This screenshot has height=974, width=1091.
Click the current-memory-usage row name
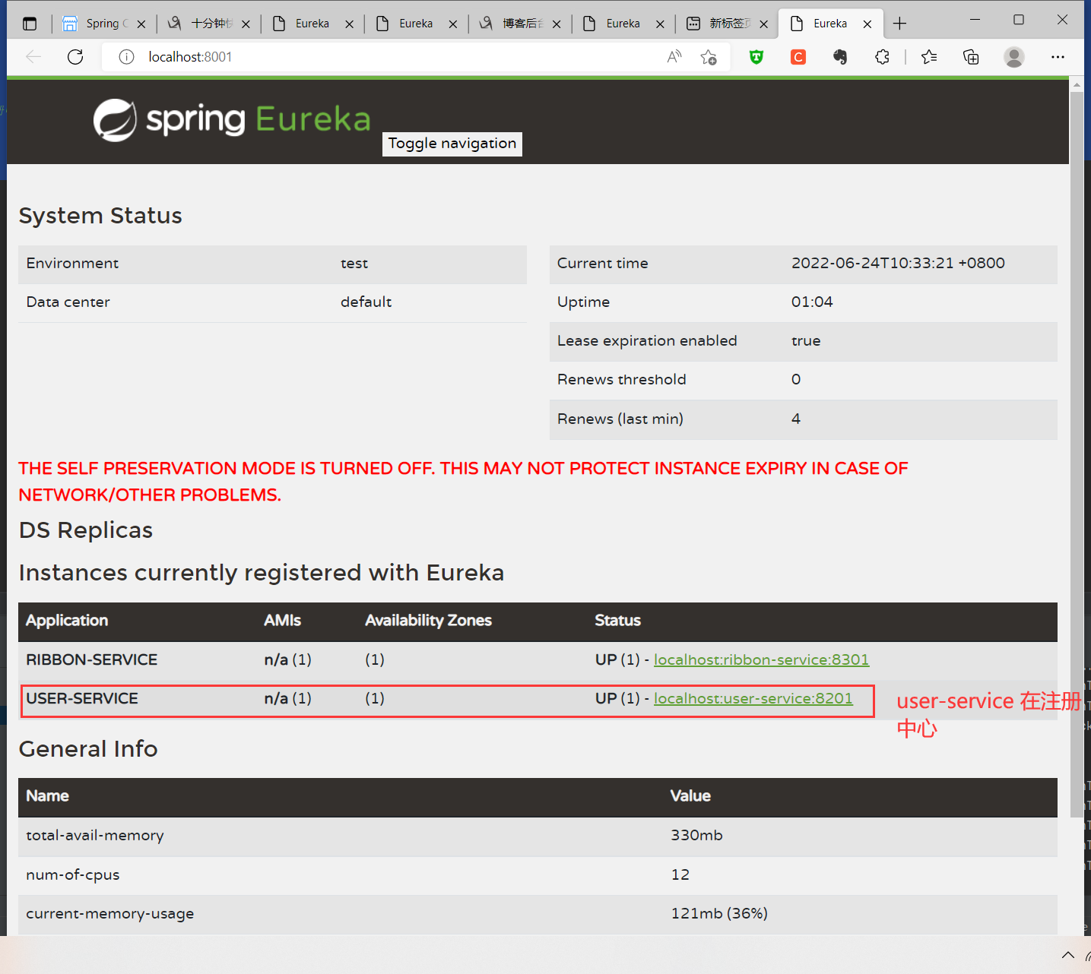click(110, 914)
